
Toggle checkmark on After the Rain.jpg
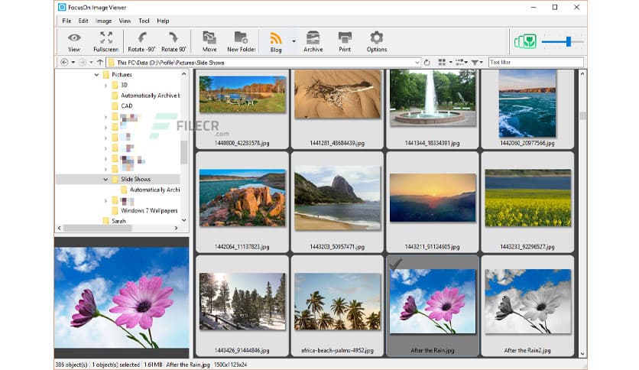[395, 264]
